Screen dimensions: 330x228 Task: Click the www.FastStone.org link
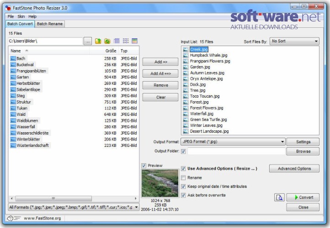pos(43,218)
